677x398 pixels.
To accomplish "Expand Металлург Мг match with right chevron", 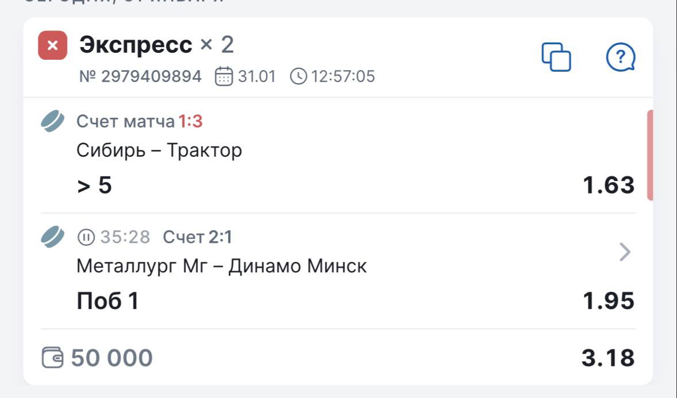I will click(625, 252).
